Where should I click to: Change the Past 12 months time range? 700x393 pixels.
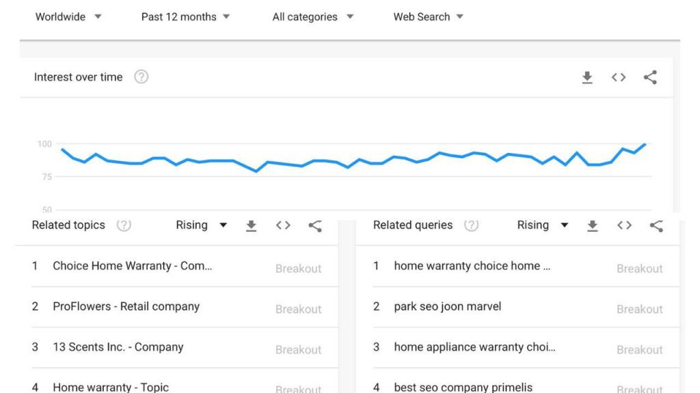click(x=185, y=17)
